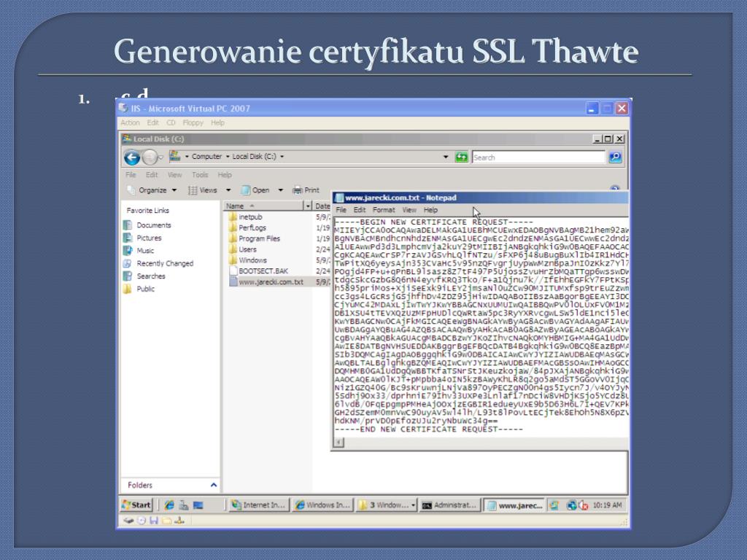This screenshot has width=747, height=560.
Task: Open Documents favorite link
Action: coord(147,225)
